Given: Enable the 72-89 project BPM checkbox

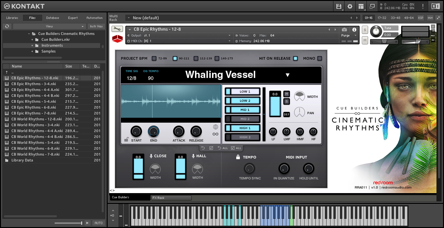Looking at the screenshot, I should [x=154, y=58].
